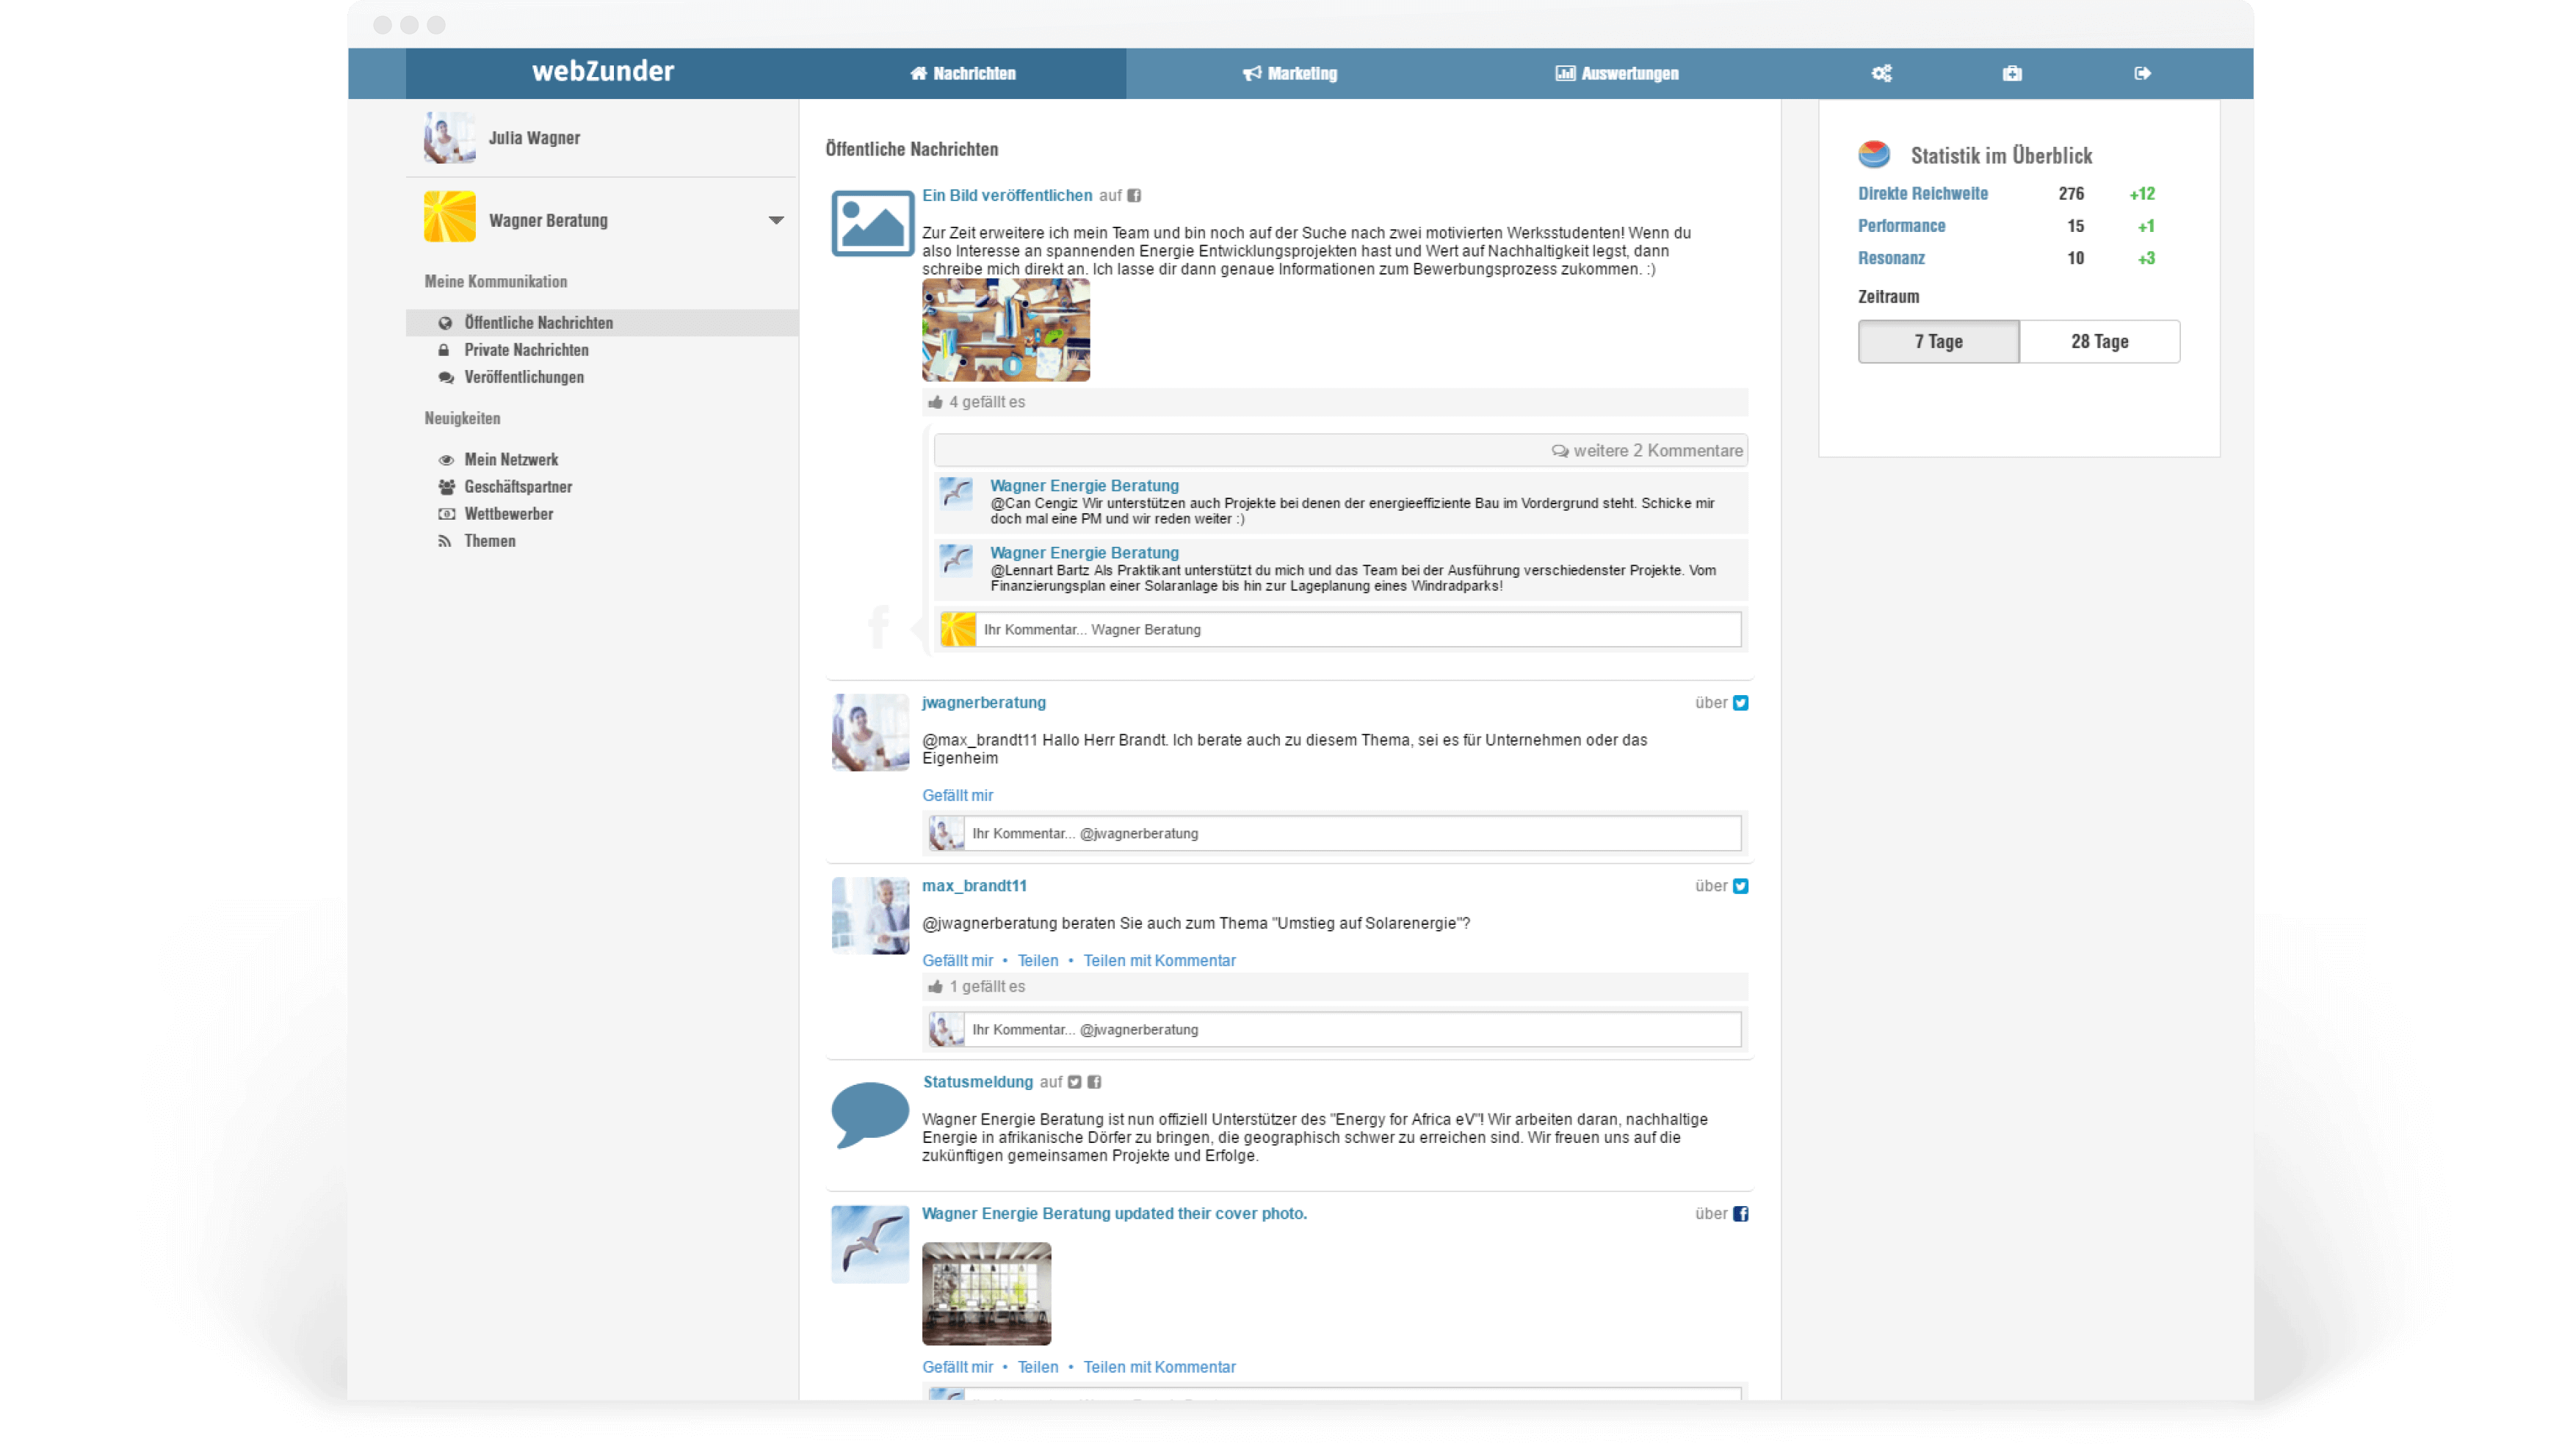Click Julia Wagner user name
The image size is (2576, 1449).
(x=534, y=138)
